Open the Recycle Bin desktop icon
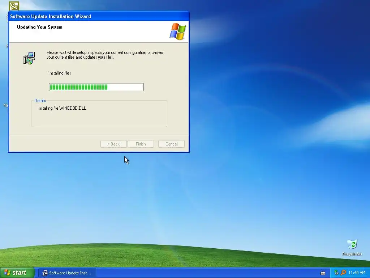This screenshot has width=370, height=278. click(352, 248)
